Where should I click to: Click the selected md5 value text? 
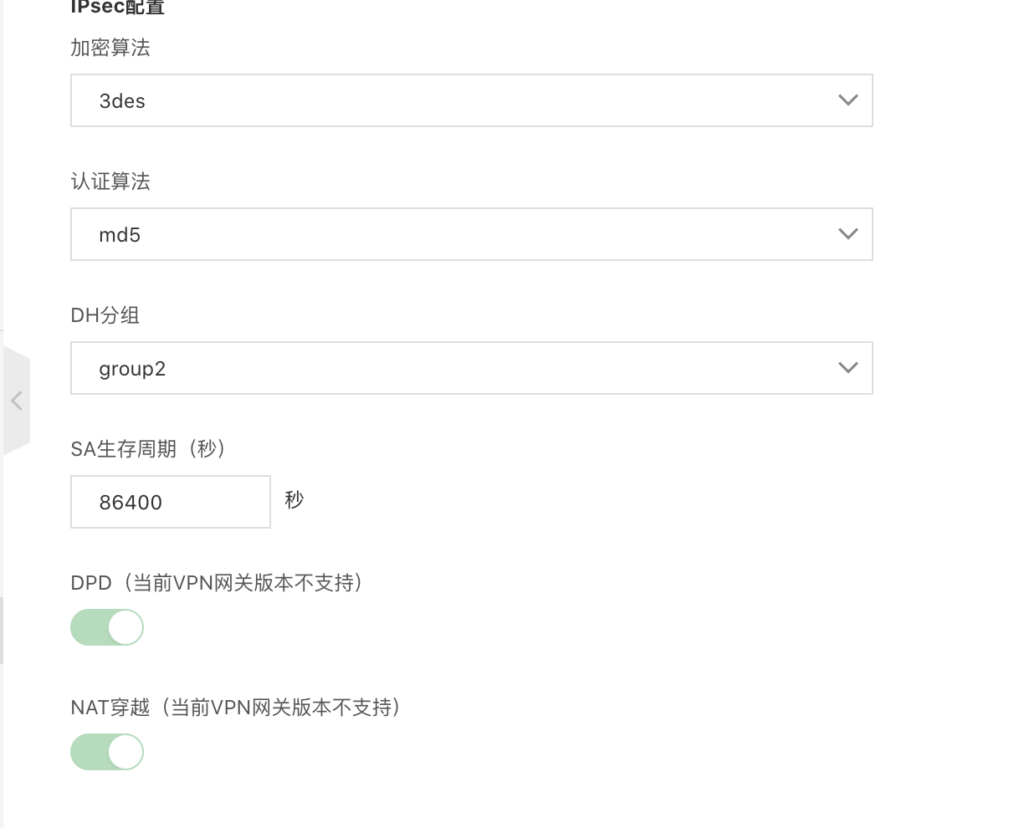120,235
